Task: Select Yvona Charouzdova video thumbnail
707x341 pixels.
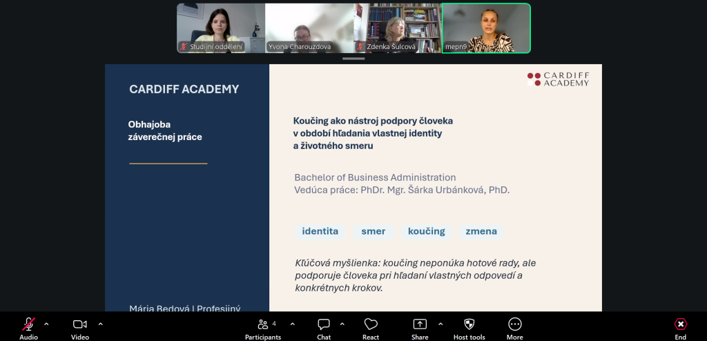Action: pos(309,28)
